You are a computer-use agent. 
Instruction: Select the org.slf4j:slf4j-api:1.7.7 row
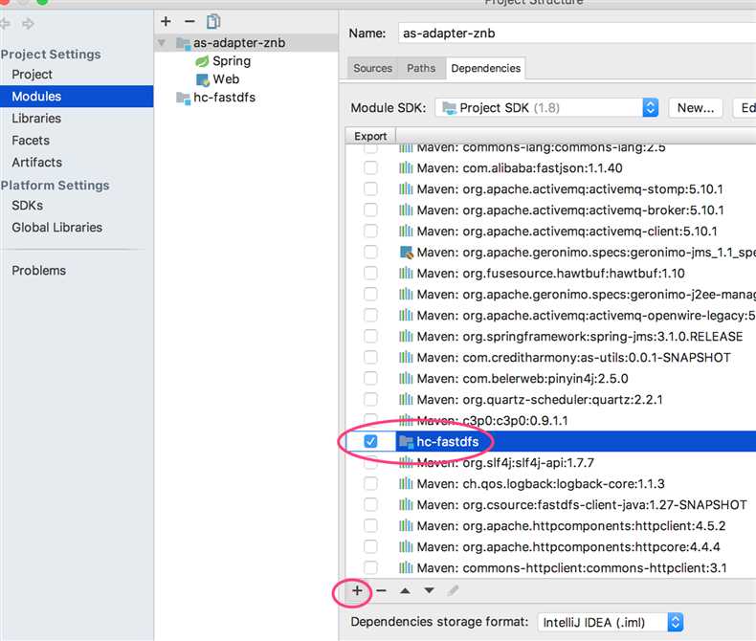(x=550, y=463)
